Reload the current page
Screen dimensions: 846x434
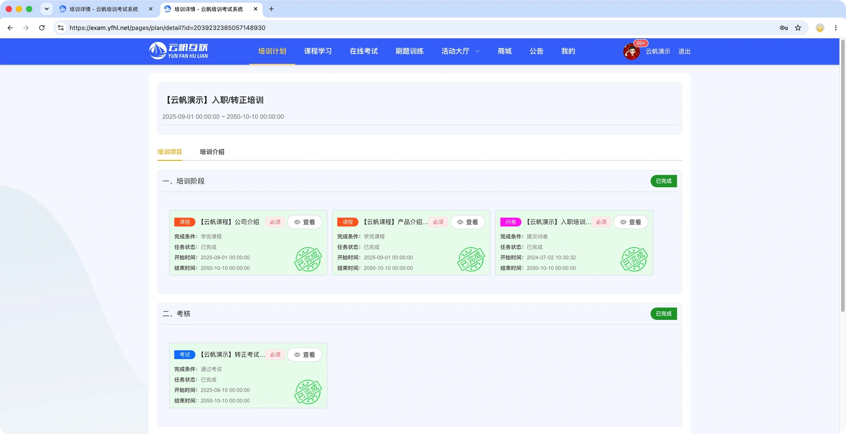(42, 28)
